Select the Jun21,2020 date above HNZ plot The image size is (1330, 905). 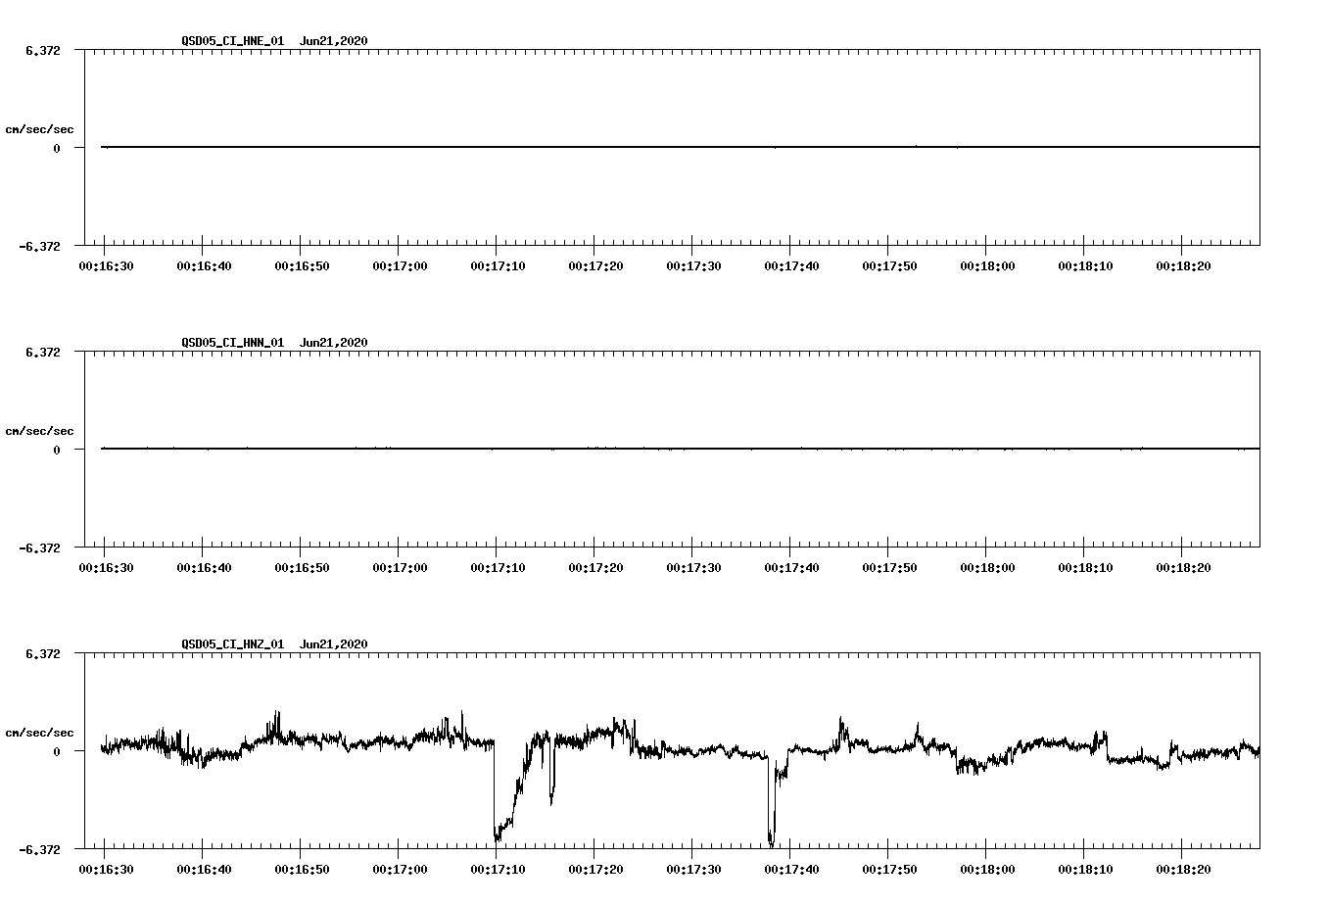(334, 644)
